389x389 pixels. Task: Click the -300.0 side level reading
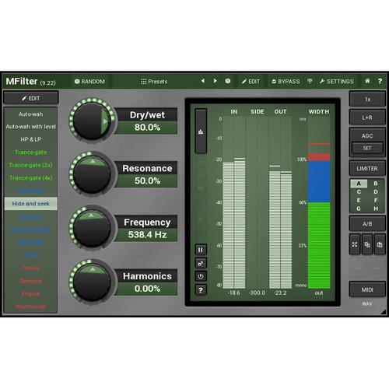coord(257,293)
